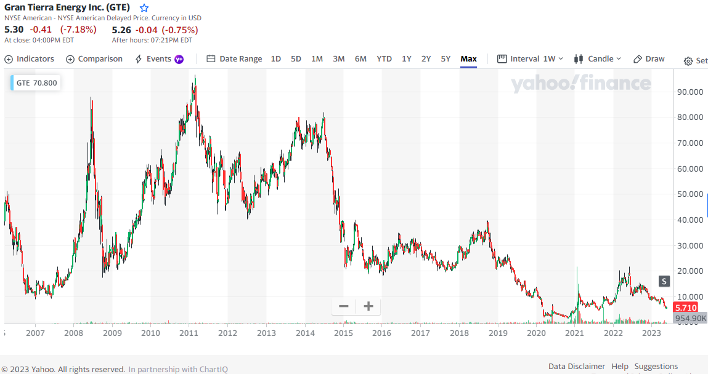Viewport: 708px width, 374px height.
Task: Click the 954.90K volume tag
Action: pos(691,318)
